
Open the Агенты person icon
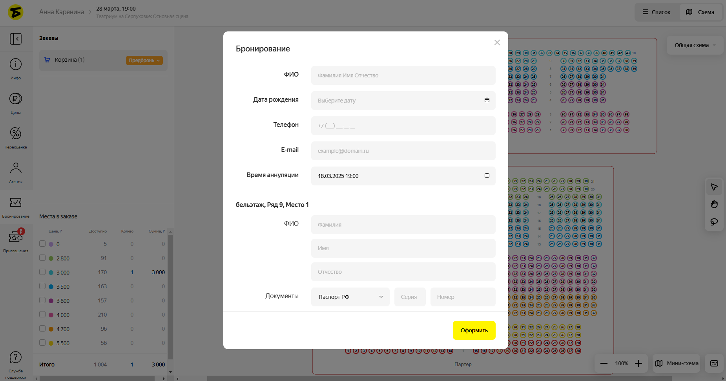16,168
